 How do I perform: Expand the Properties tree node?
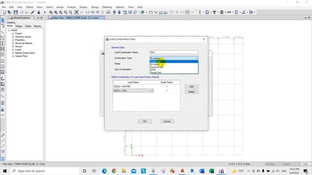[x=13, y=40]
